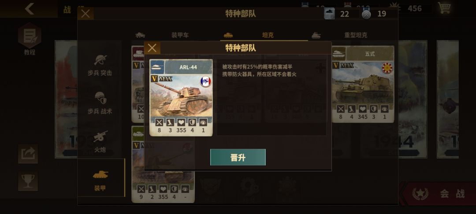Select the 五式 tank card

[x=363, y=84]
